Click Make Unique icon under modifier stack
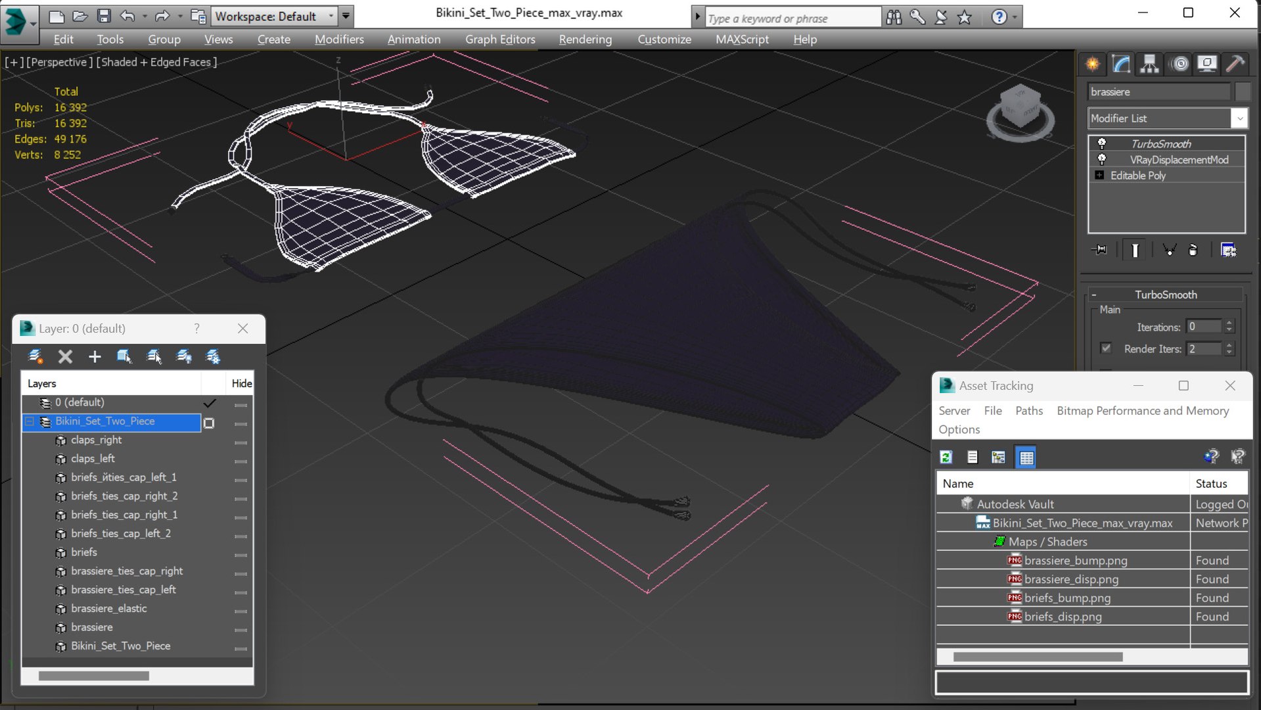This screenshot has height=710, width=1261. [x=1169, y=250]
